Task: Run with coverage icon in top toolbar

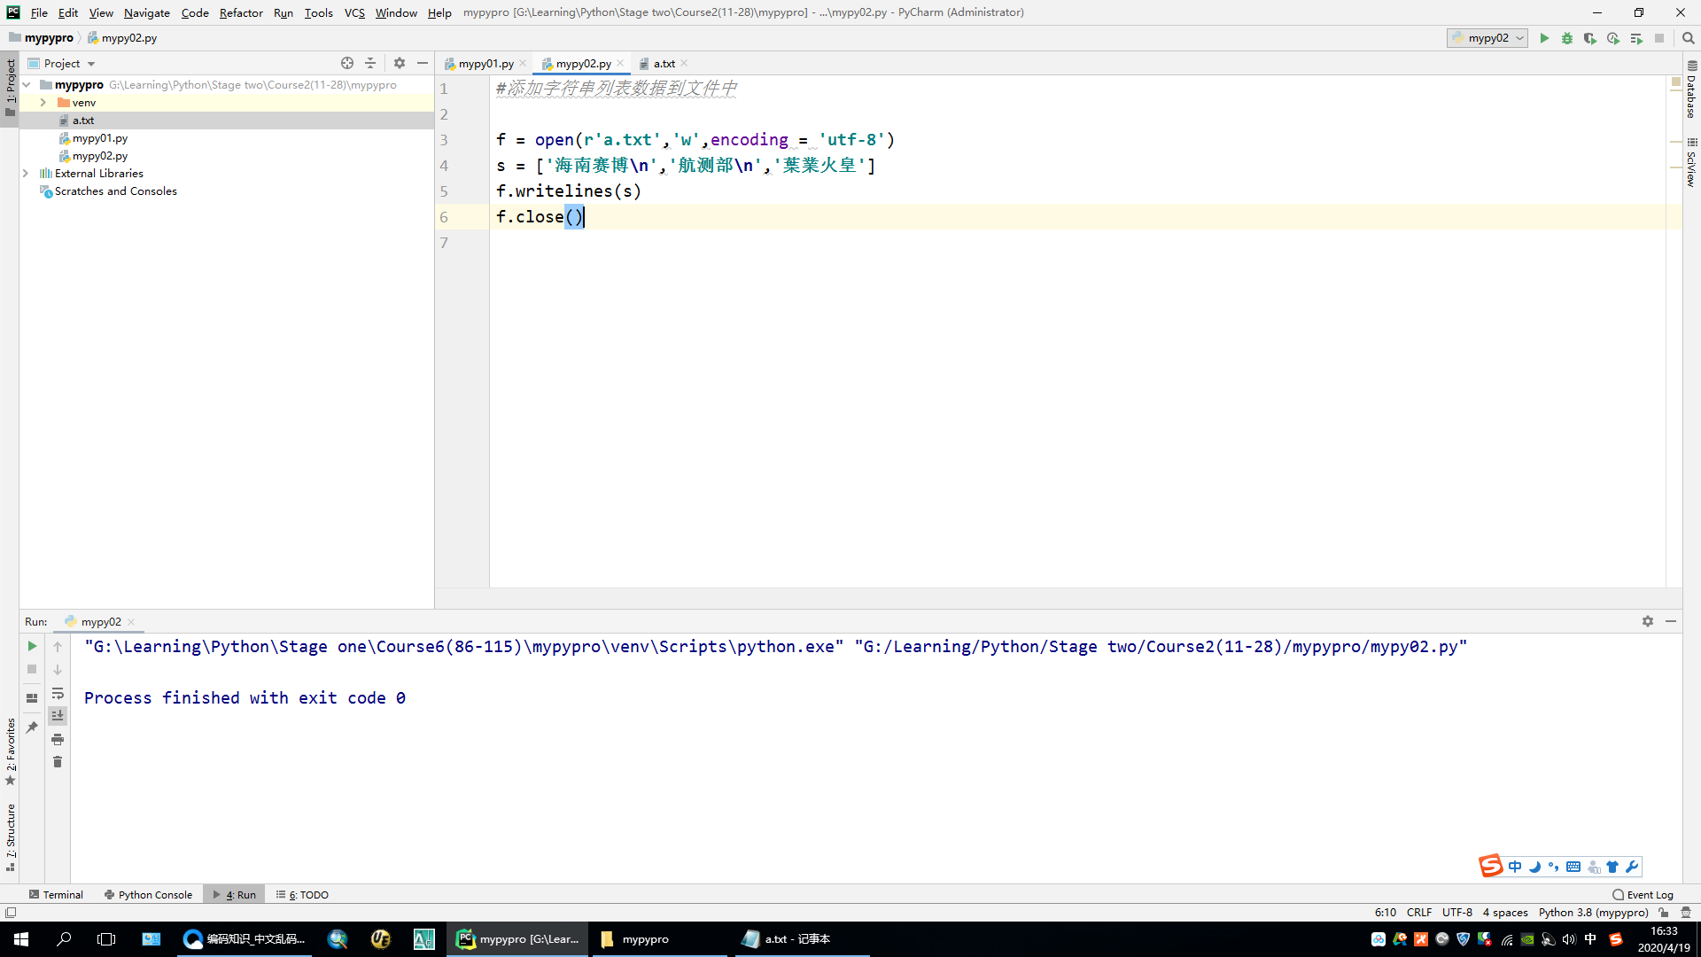Action: pos(1590,38)
